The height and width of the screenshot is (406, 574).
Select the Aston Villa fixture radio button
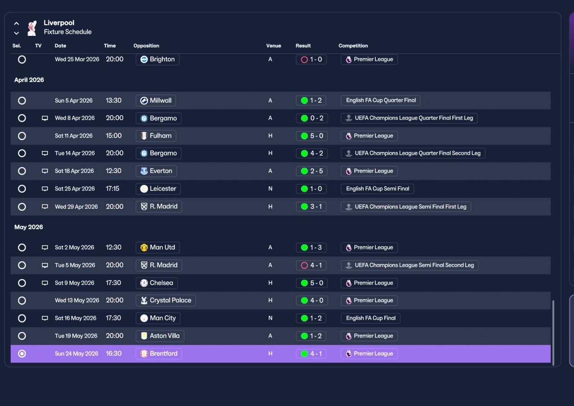pyautogui.click(x=22, y=336)
